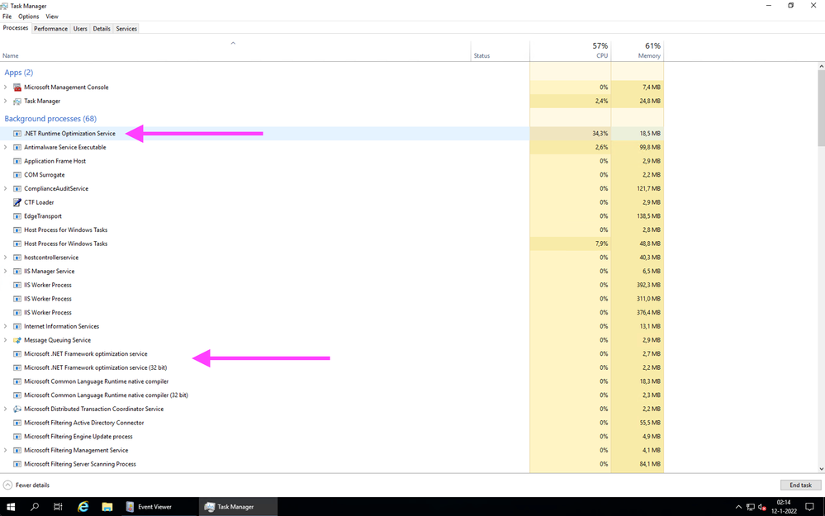Expand Message Queuing Service entry
This screenshot has height=516, width=825.
[5, 340]
